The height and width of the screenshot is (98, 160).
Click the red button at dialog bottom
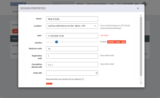click(x=49, y=84)
